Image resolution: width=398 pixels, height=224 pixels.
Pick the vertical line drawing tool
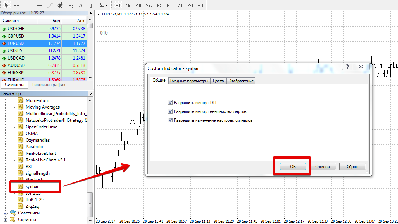tap(29, 5)
